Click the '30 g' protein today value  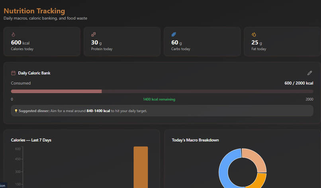point(96,43)
